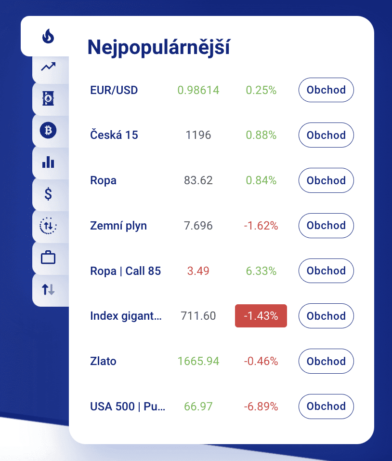Open the bar chart indices category
The image size is (392, 461).
pyautogui.click(x=48, y=162)
